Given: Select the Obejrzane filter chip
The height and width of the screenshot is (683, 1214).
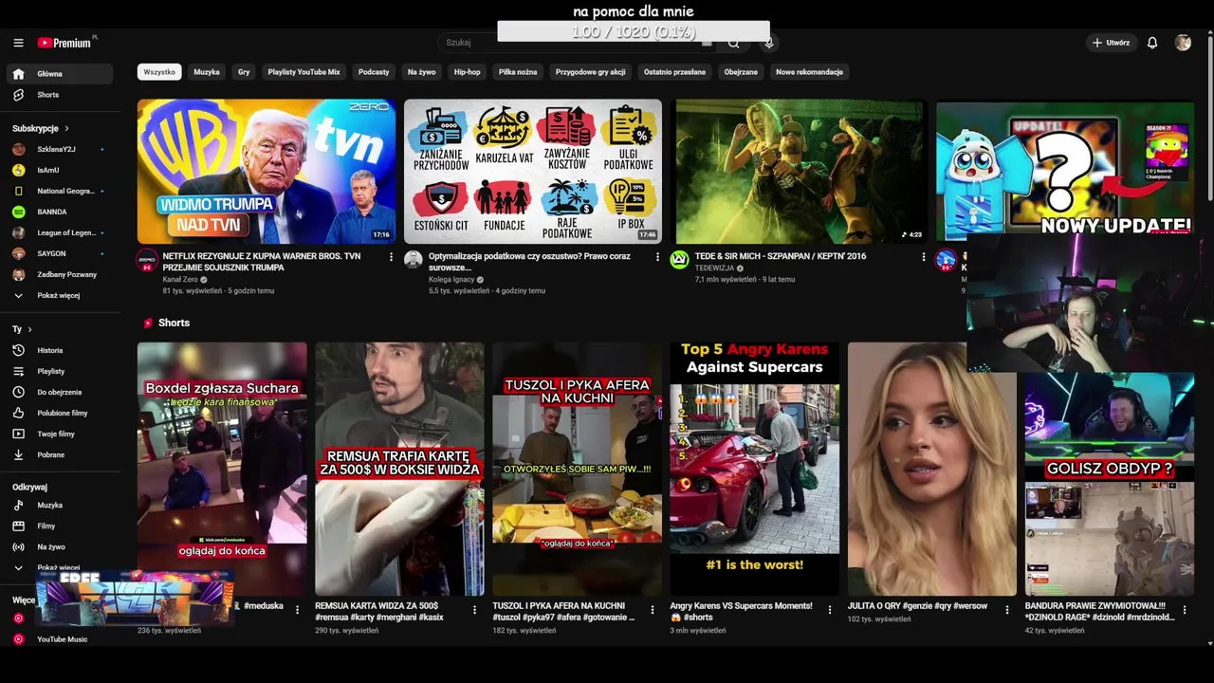Looking at the screenshot, I should 741,72.
